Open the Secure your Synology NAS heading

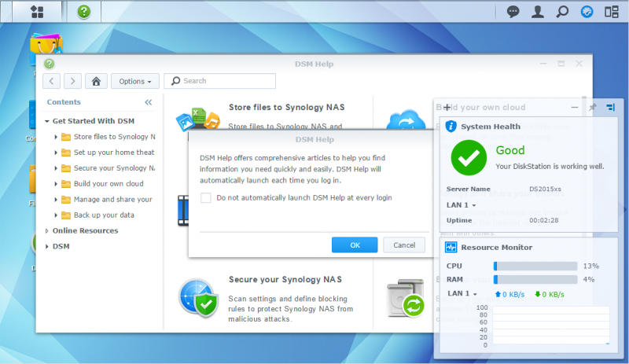click(x=285, y=279)
